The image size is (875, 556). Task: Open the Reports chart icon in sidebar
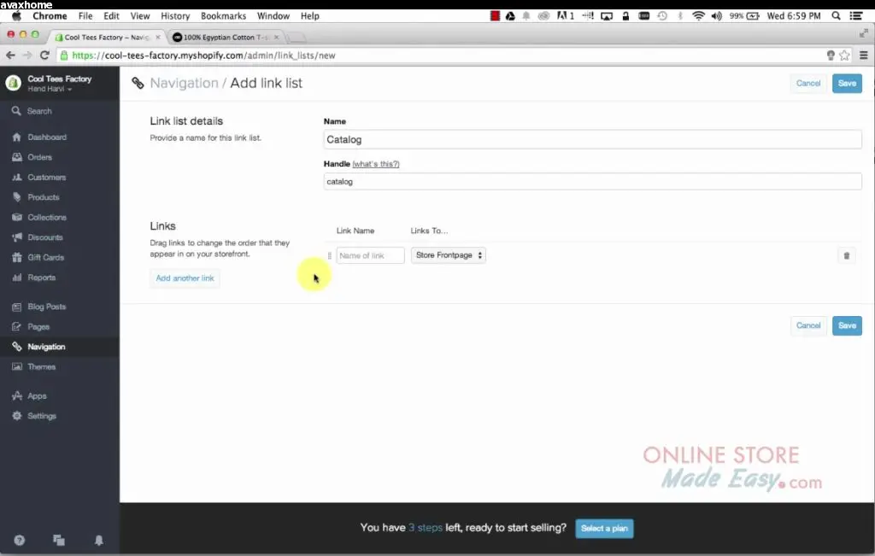17,278
